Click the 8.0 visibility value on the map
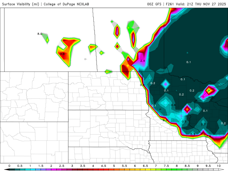 pyautogui.click(x=40, y=34)
